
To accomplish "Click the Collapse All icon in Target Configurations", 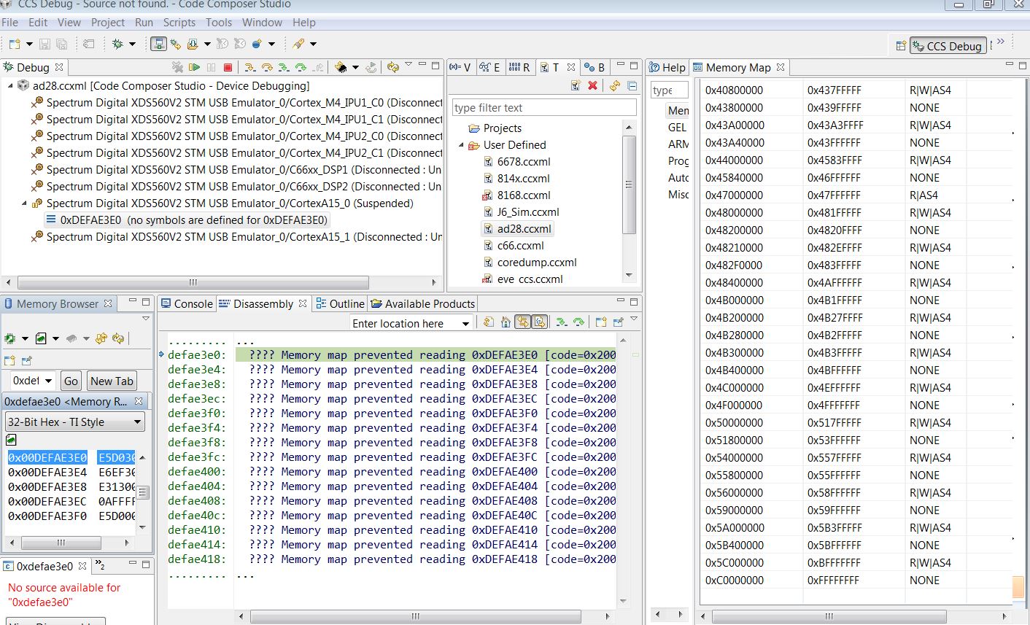I will (x=632, y=86).
